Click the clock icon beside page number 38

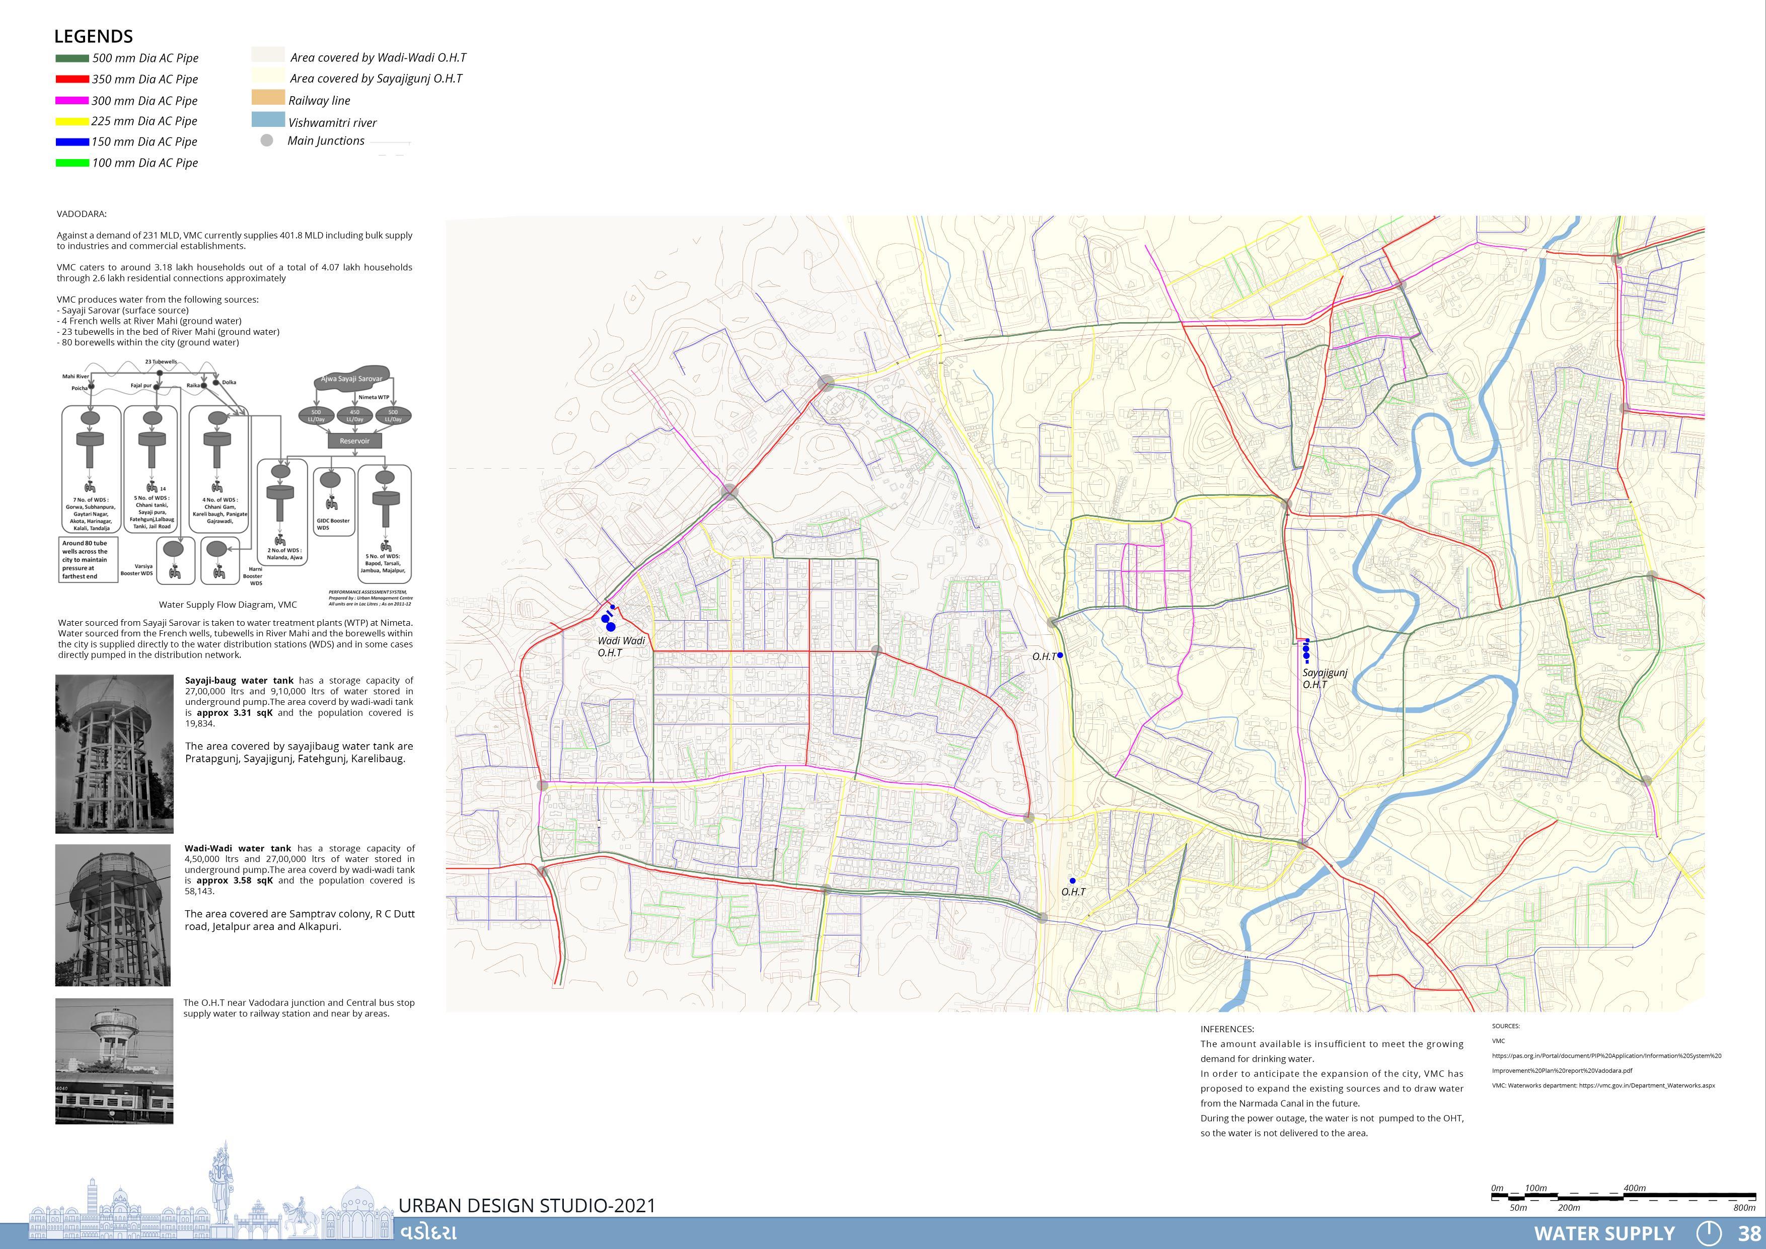[x=1708, y=1233]
